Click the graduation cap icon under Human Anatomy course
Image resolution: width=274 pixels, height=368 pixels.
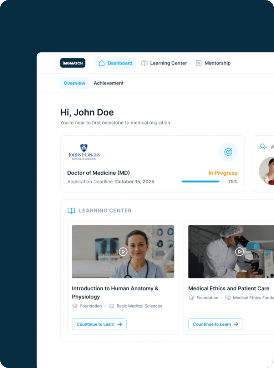[x=75, y=306]
